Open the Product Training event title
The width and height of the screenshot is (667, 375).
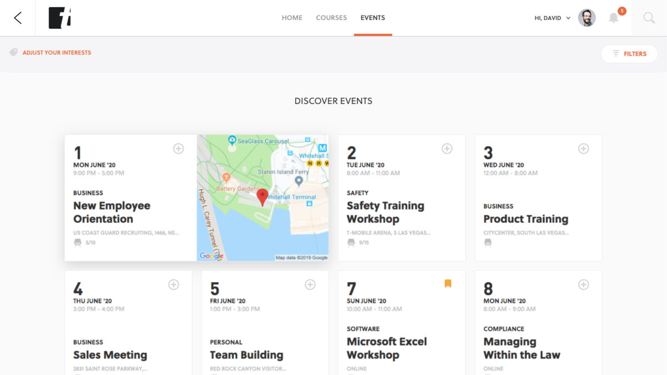coord(526,219)
